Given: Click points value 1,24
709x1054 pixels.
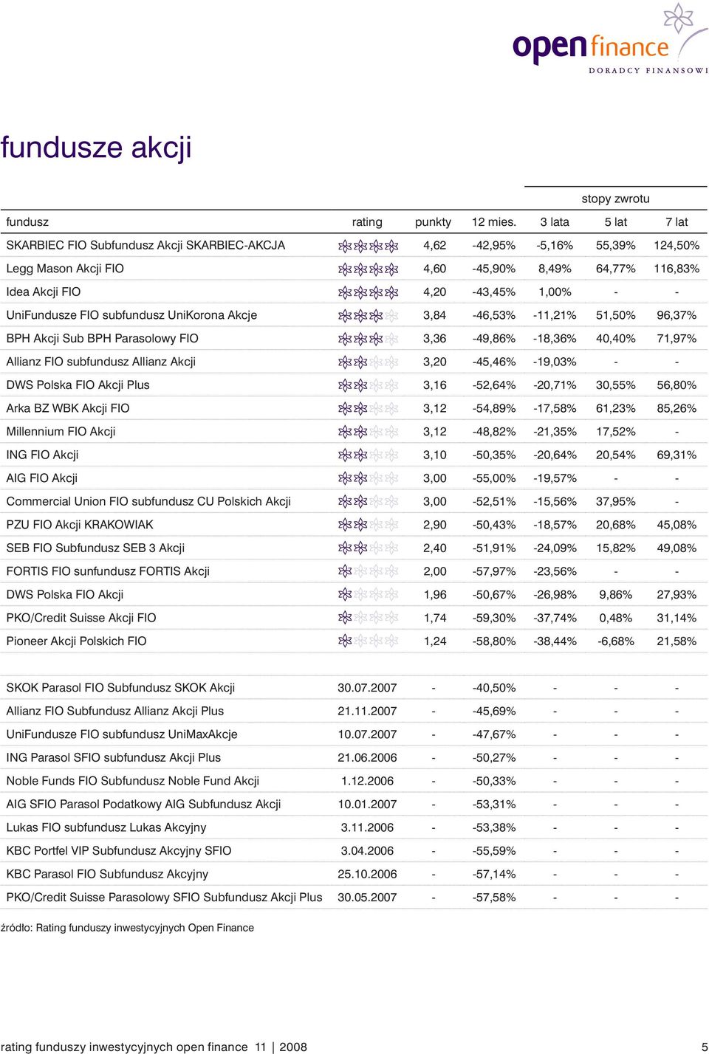Looking at the screenshot, I should click(435, 641).
